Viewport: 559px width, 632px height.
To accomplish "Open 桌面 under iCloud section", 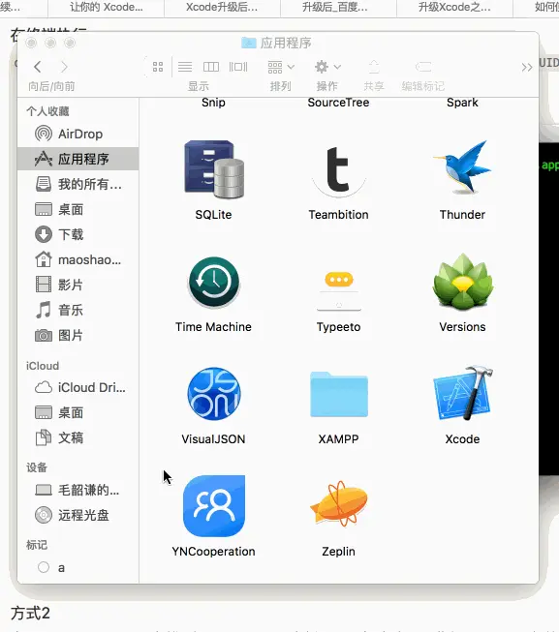I will click(78, 412).
